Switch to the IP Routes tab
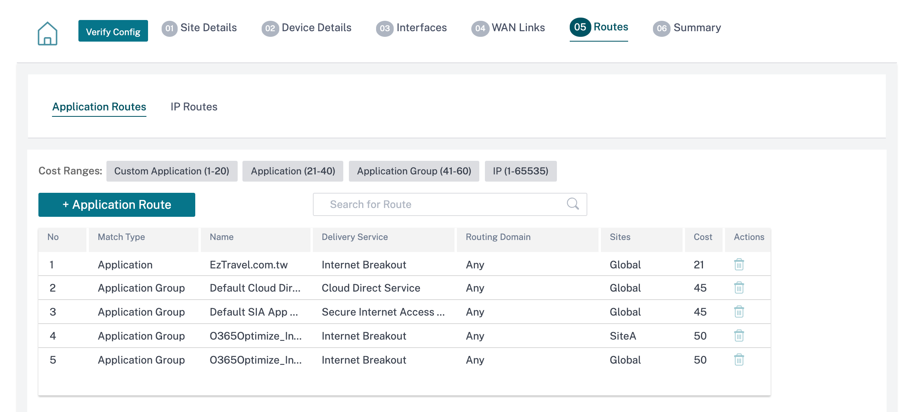The height and width of the screenshot is (412, 901). (194, 107)
